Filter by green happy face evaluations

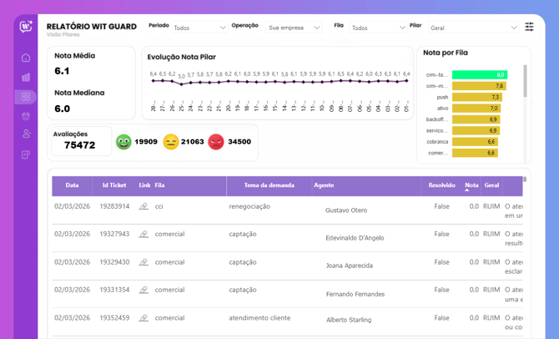(123, 142)
